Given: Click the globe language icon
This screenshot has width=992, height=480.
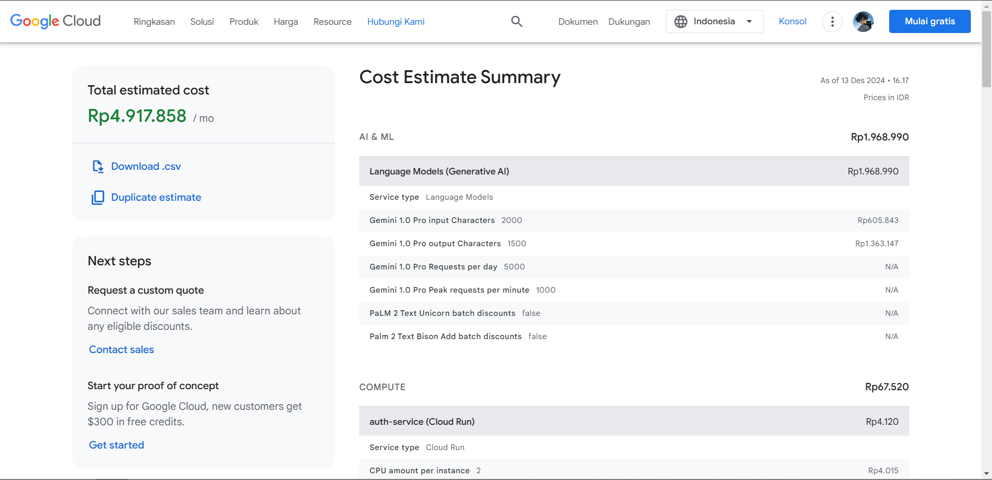Looking at the screenshot, I should (x=681, y=21).
